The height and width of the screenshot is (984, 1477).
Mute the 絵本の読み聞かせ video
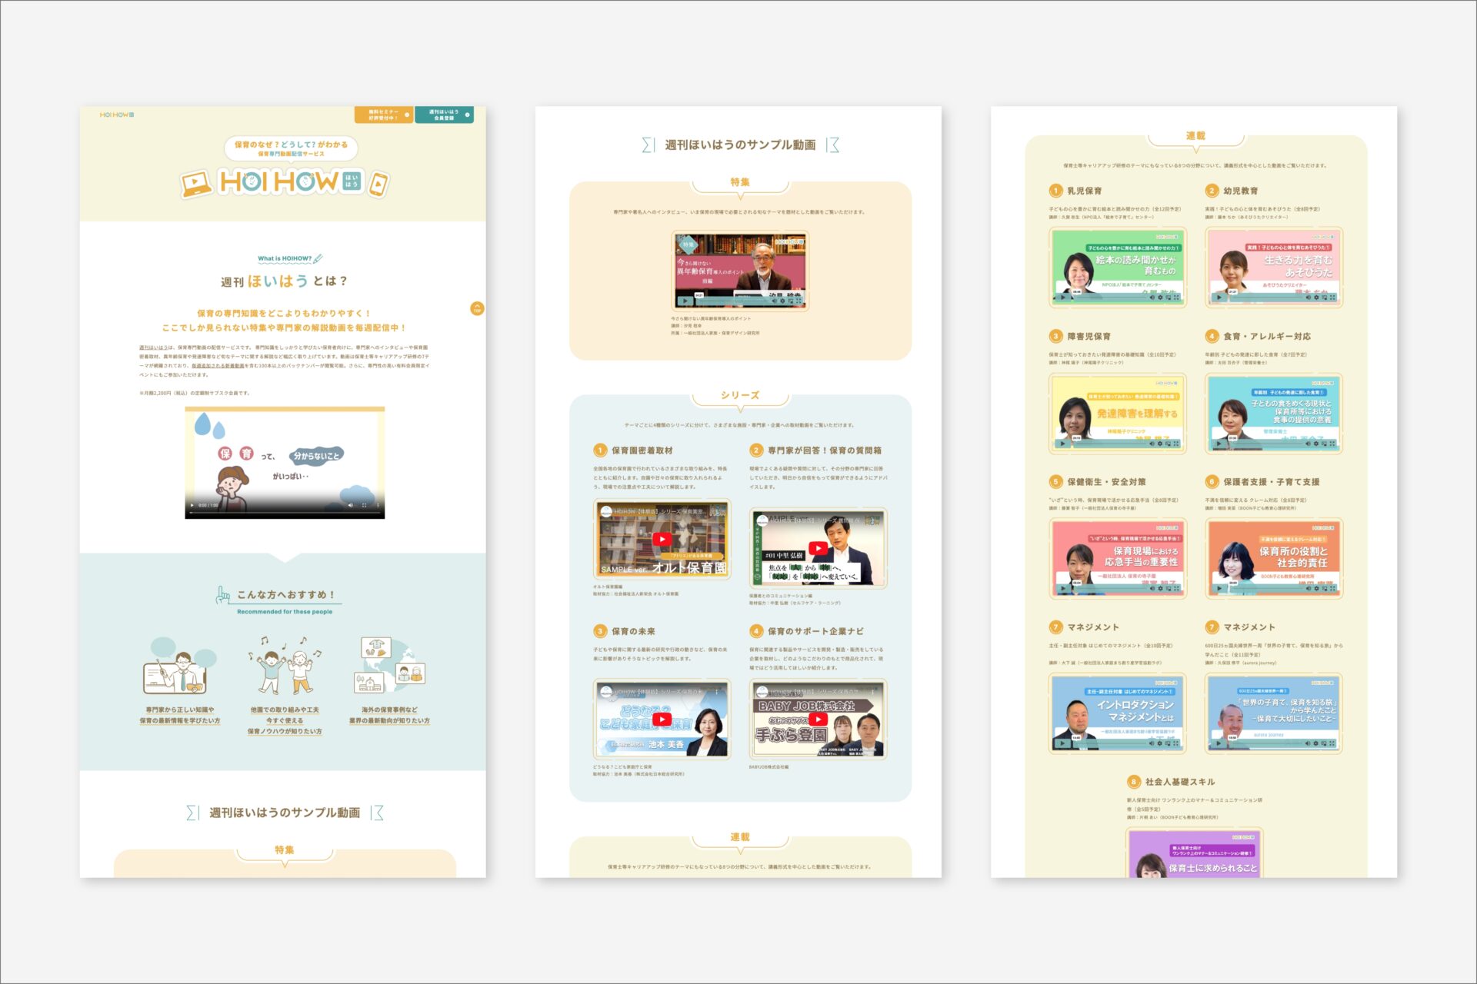(x=1152, y=297)
